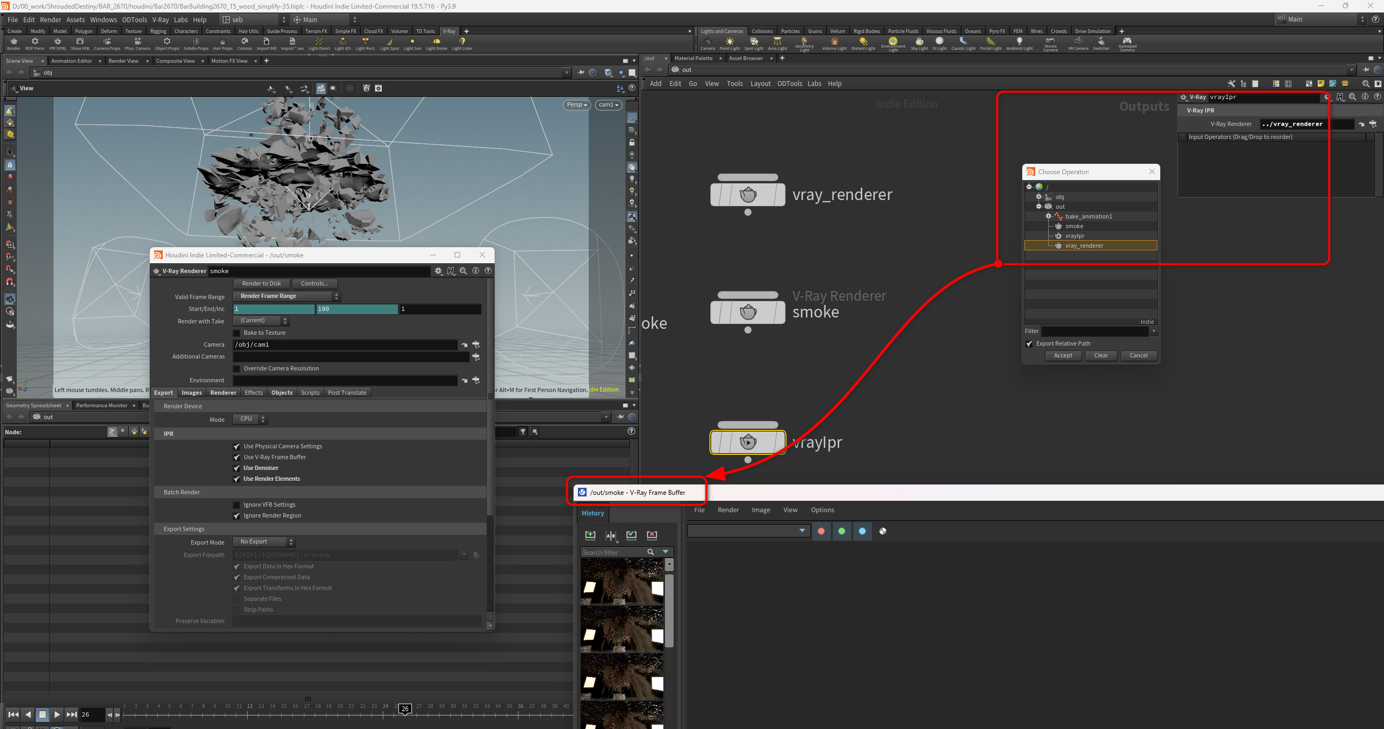Toggle the Use Denoiser checkbox
Screen dimensions: 1384x729
(236, 468)
